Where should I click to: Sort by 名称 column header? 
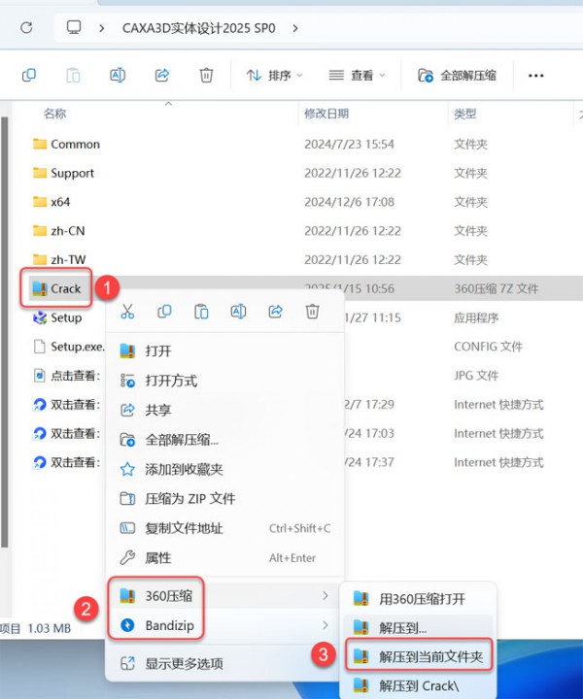click(x=54, y=115)
